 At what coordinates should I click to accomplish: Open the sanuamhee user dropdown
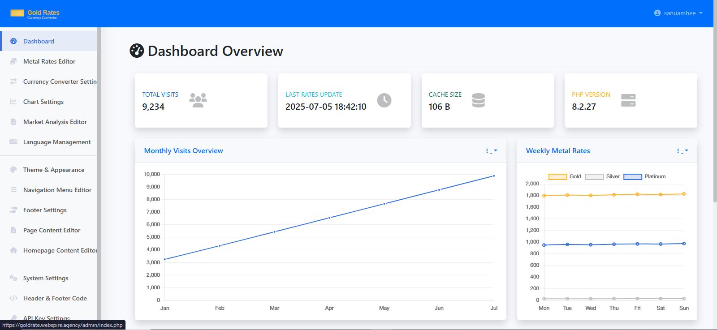(x=678, y=13)
